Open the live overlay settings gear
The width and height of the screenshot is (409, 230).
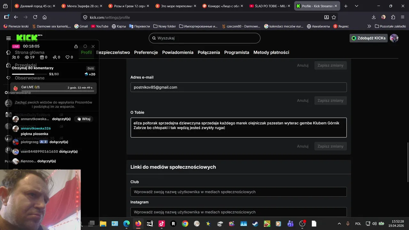click(x=85, y=46)
